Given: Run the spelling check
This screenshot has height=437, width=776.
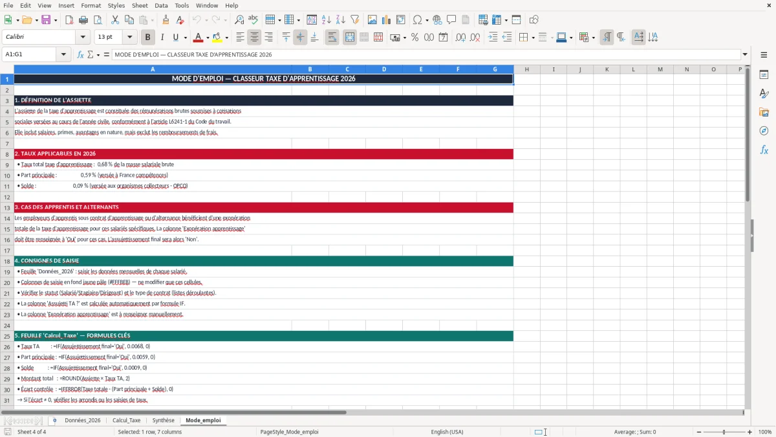Looking at the screenshot, I should pos(253,20).
